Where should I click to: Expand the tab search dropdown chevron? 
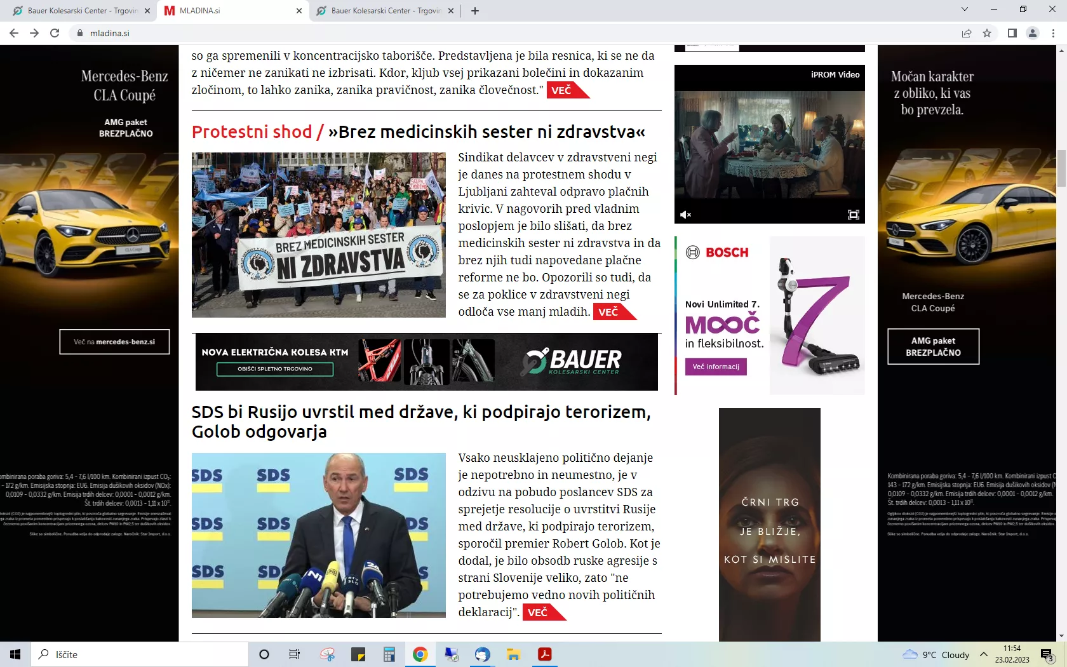tap(964, 10)
